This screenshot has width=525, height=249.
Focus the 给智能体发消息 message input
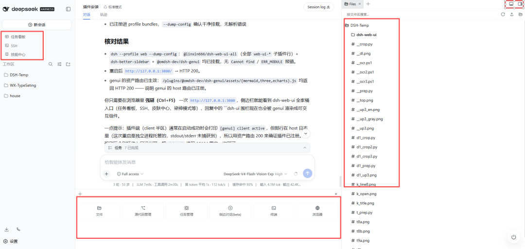tap(207, 162)
